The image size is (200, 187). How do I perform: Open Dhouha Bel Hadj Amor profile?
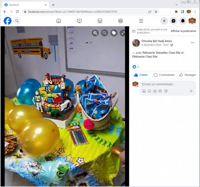(157, 41)
